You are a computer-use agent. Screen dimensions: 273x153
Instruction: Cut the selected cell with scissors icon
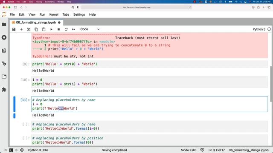click(x=29, y=29)
